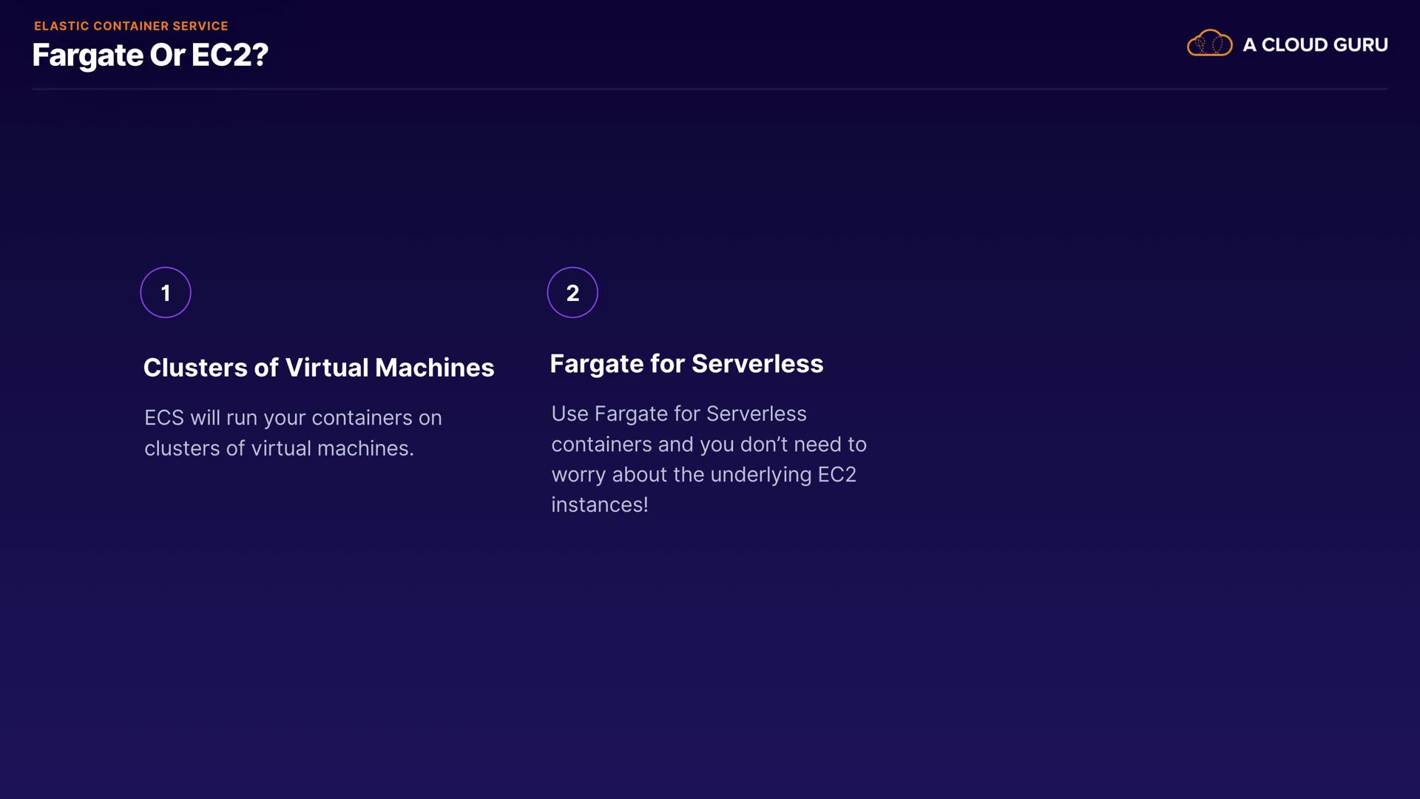Click the "Clusters of Virtual Machines" heading

[319, 368]
